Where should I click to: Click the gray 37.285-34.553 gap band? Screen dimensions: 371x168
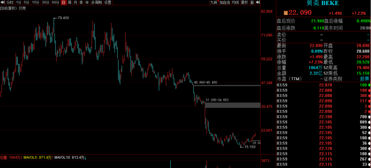(x=233, y=105)
